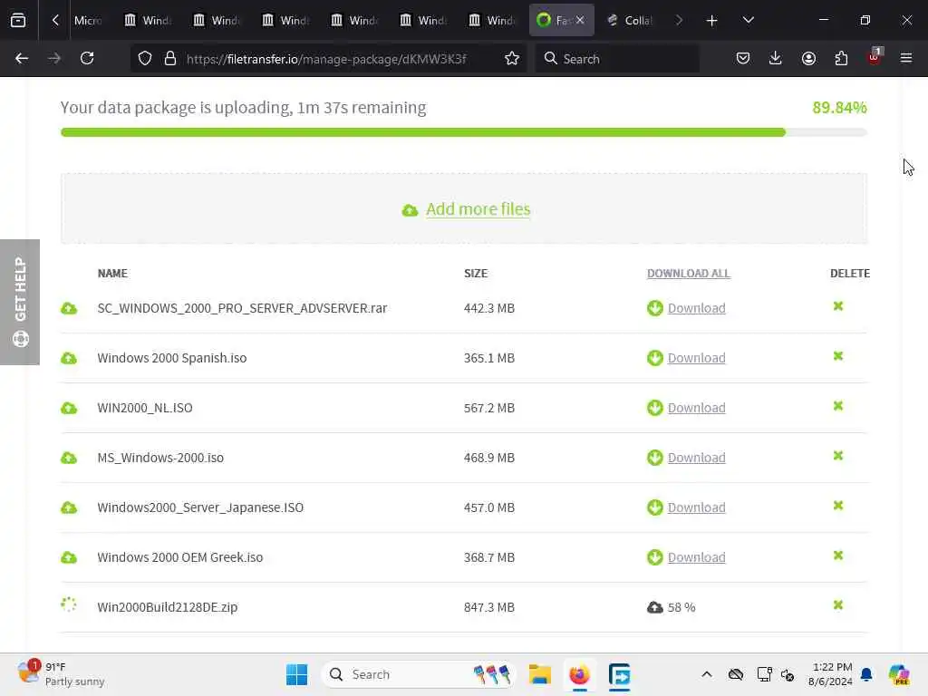Show tracking protection shield info
The width and height of the screenshot is (928, 696).
click(145, 58)
